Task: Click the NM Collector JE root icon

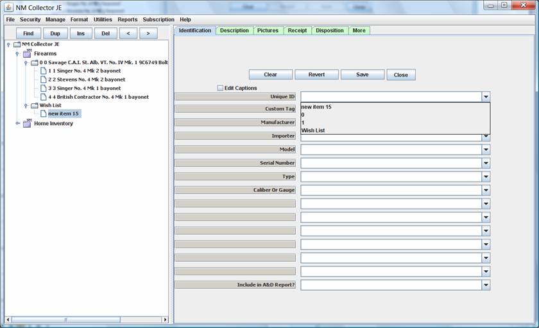Action: coord(17,45)
